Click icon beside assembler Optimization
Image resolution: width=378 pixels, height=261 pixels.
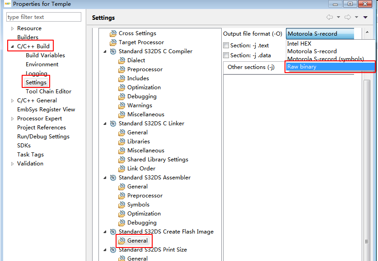122,214
